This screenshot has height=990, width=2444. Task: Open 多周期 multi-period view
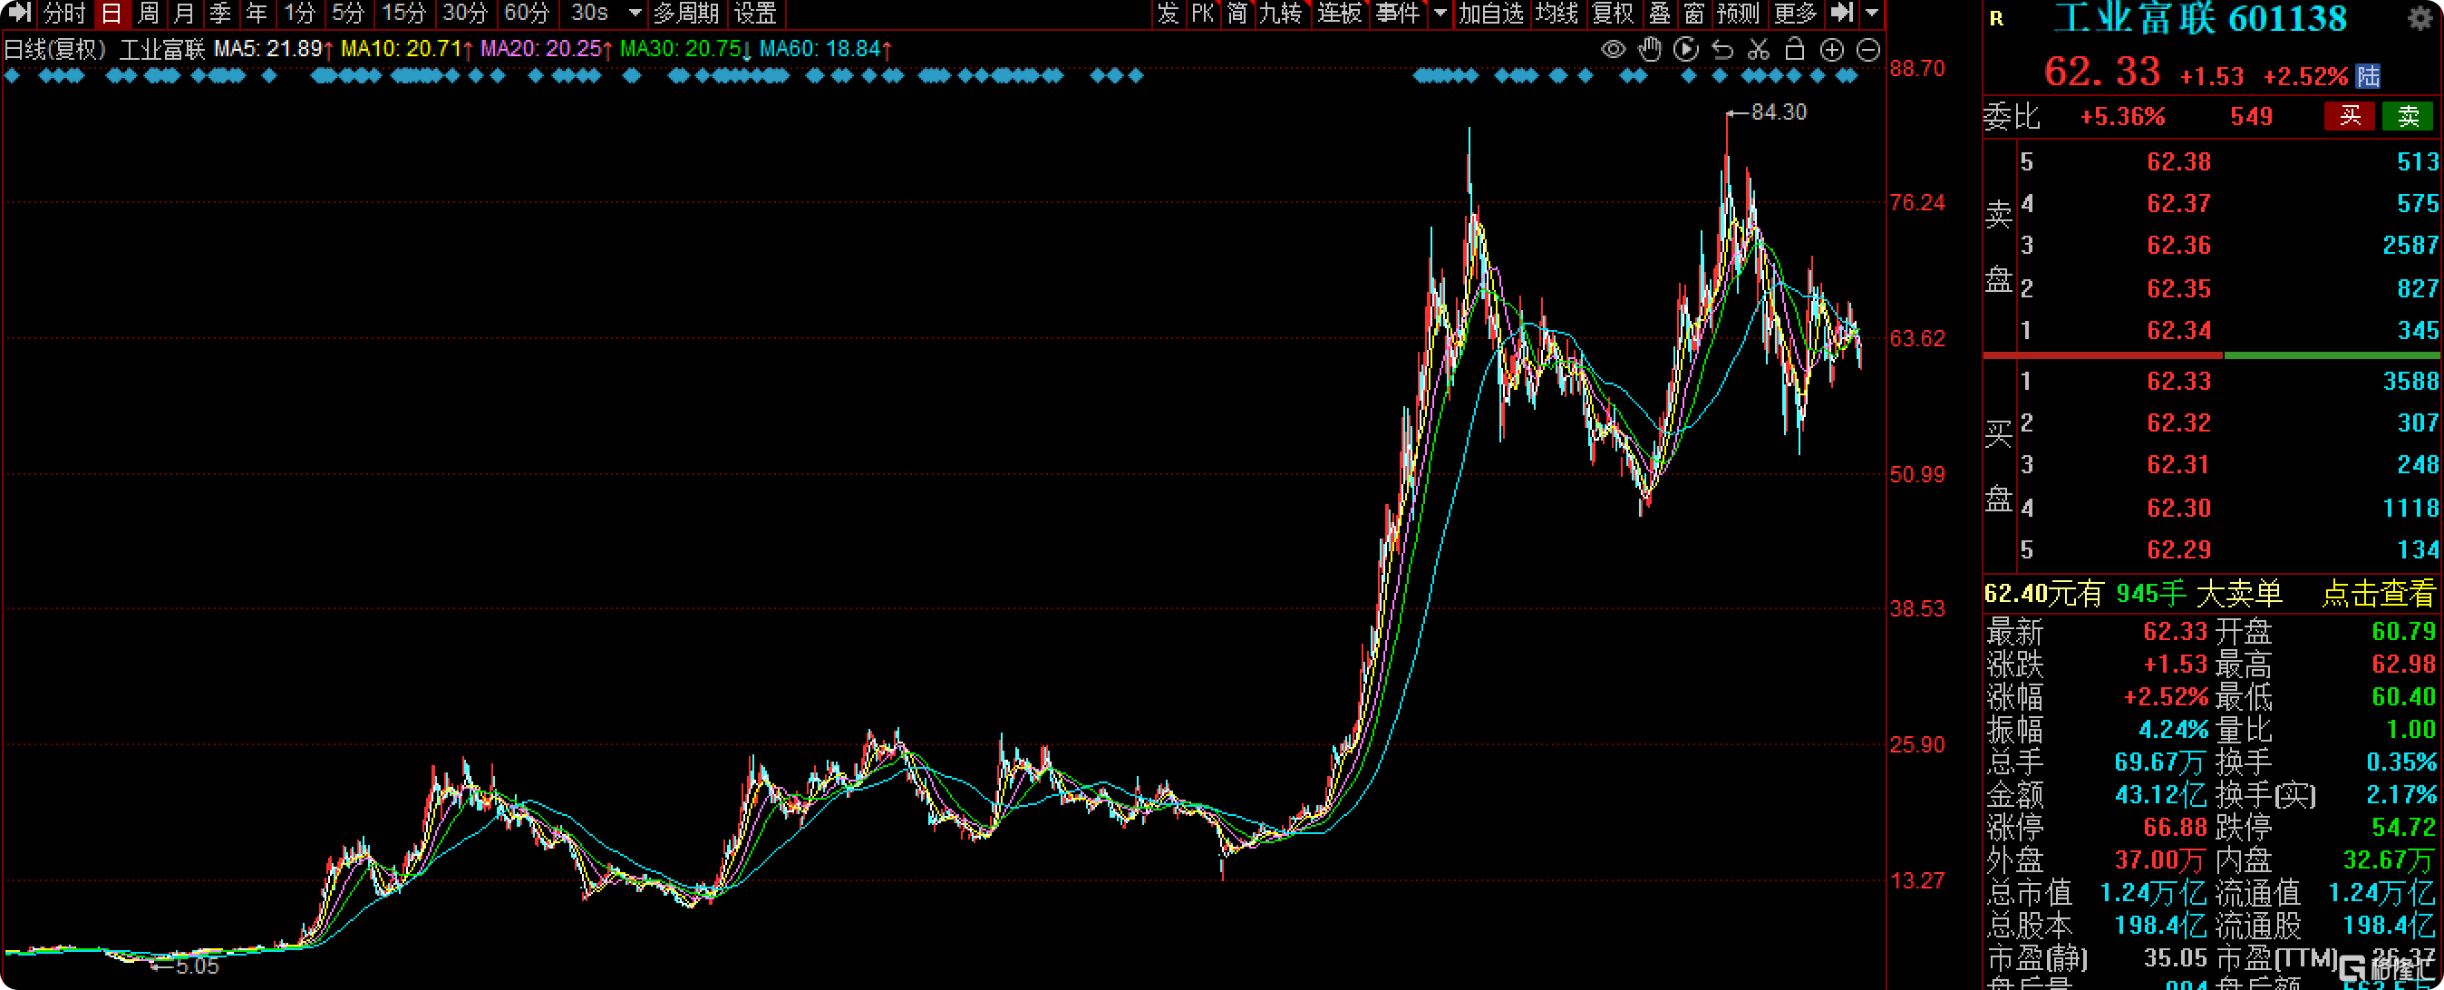(x=686, y=14)
